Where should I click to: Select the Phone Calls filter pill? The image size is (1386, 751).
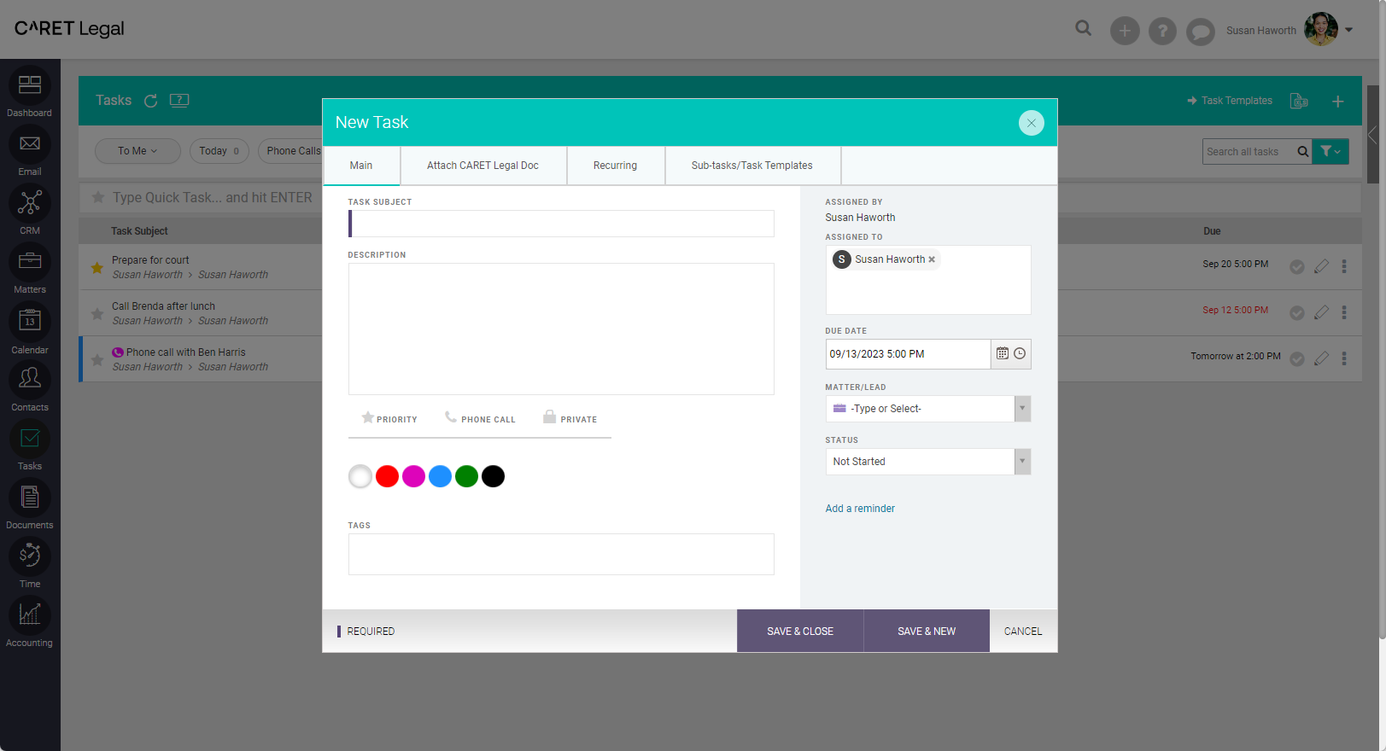click(x=290, y=151)
